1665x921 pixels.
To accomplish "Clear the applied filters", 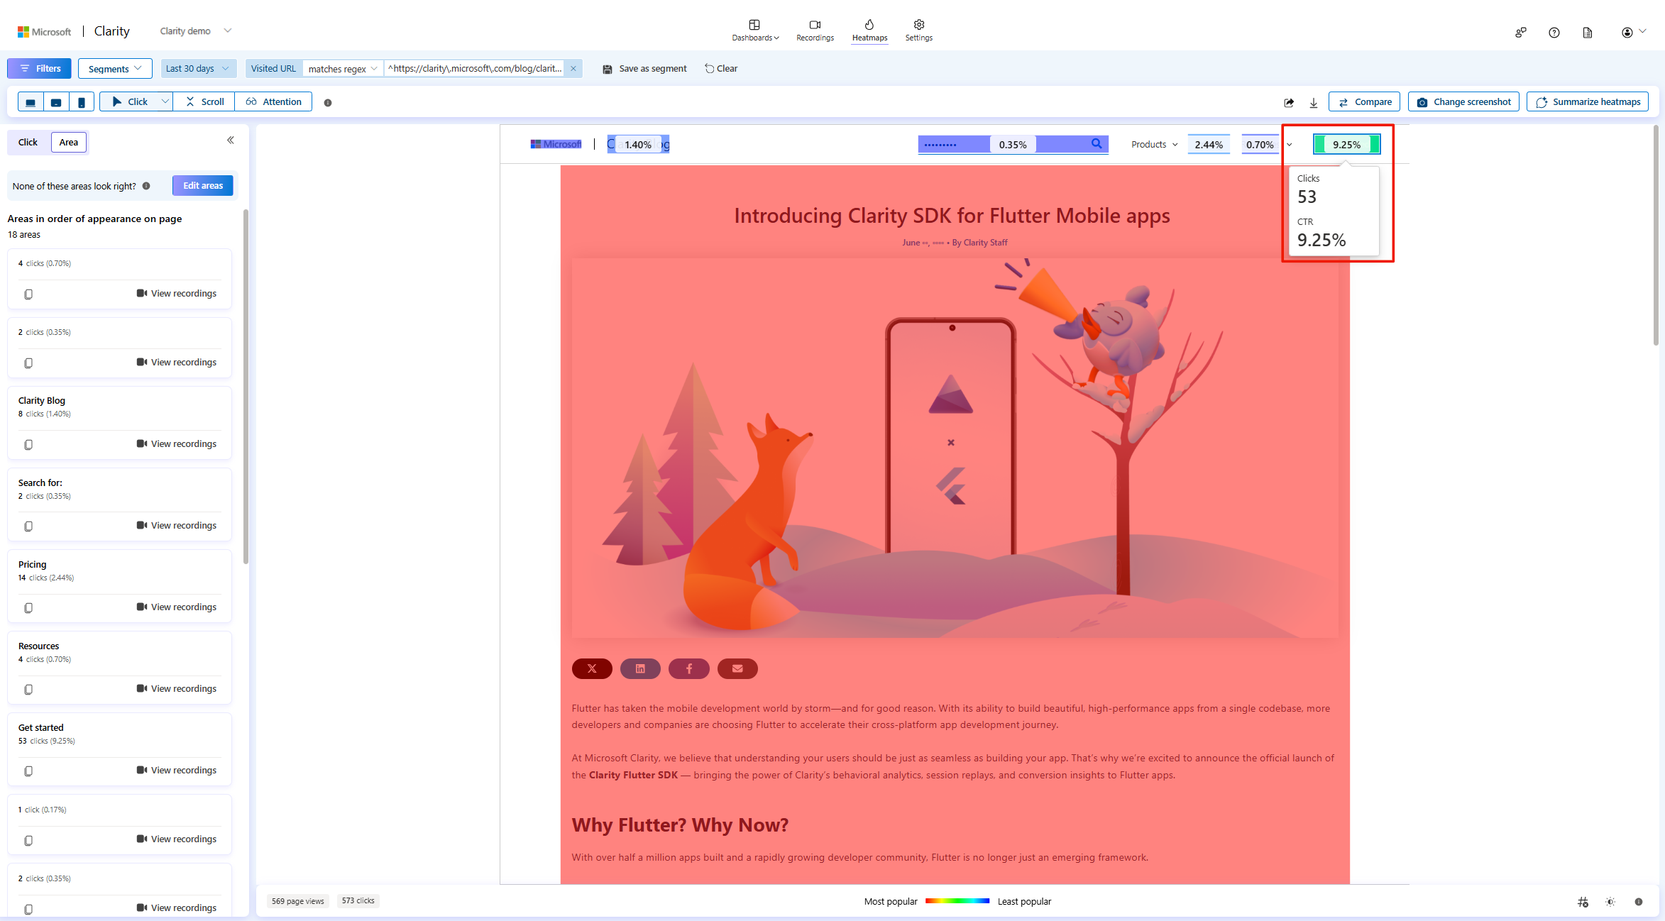I will coord(721,69).
